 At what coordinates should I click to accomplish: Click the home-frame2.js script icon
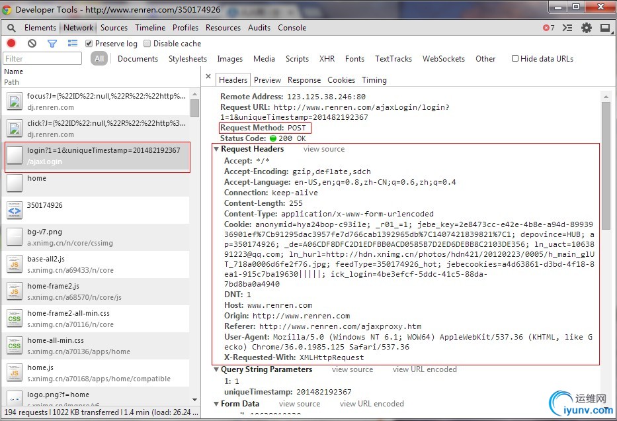pyautogui.click(x=15, y=291)
